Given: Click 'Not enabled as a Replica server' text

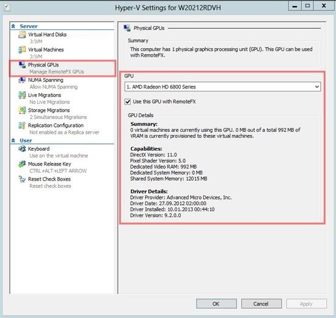Looking at the screenshot, I should [x=64, y=132].
